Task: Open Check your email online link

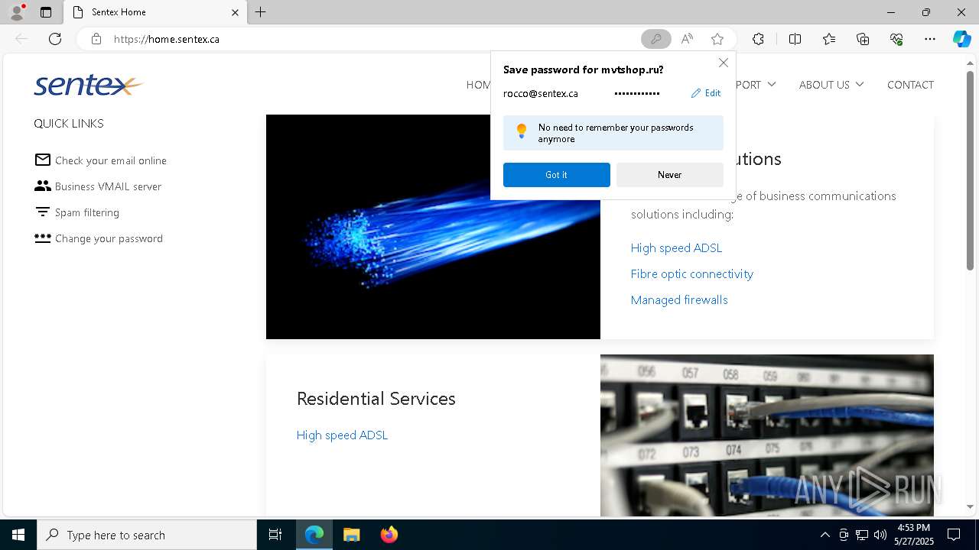Action: (111, 160)
